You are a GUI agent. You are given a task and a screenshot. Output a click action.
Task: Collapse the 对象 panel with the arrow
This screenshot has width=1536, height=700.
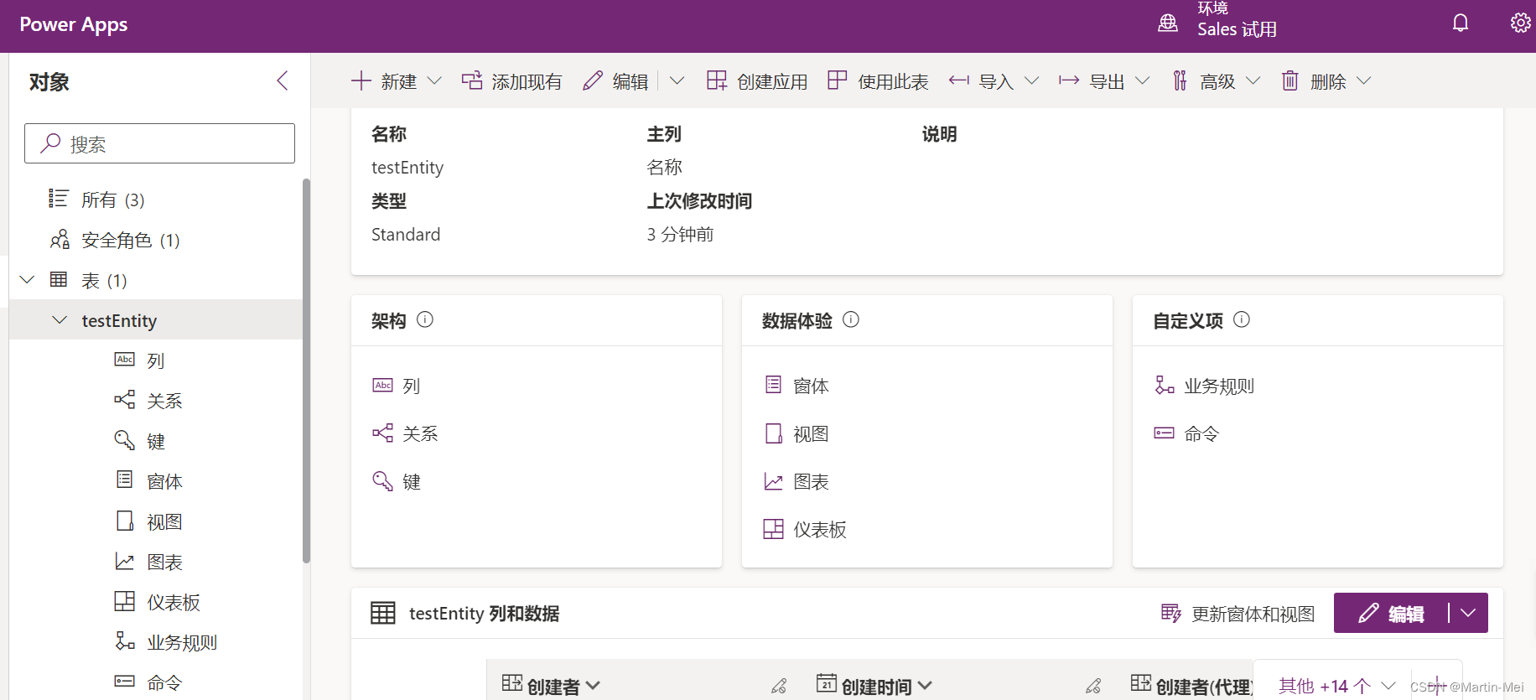pos(283,80)
